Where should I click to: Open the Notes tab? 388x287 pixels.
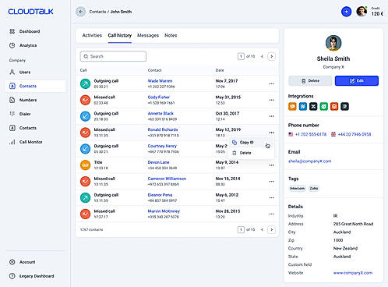(171, 35)
